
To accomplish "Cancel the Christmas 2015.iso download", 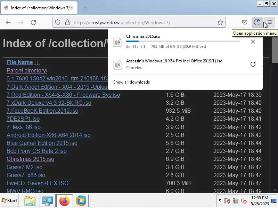I will point(253,42).
